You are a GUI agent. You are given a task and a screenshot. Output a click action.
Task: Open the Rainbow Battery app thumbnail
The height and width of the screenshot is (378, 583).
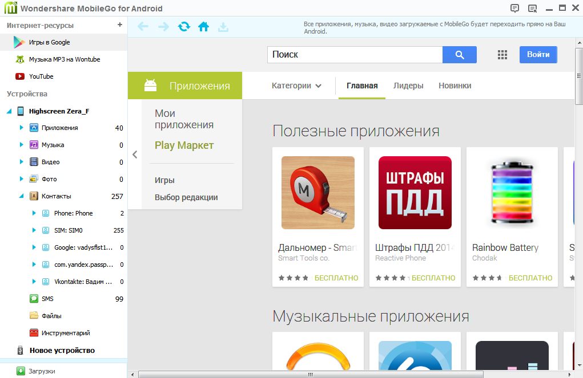point(512,193)
